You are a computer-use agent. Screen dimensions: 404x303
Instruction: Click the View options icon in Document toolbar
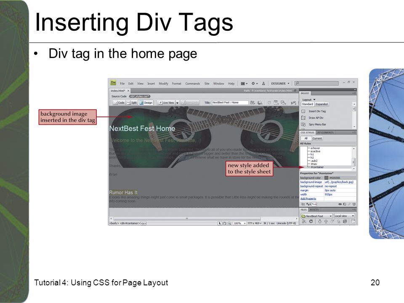276,103
